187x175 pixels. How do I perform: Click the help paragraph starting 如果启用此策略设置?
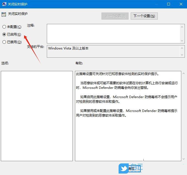tap(127, 99)
